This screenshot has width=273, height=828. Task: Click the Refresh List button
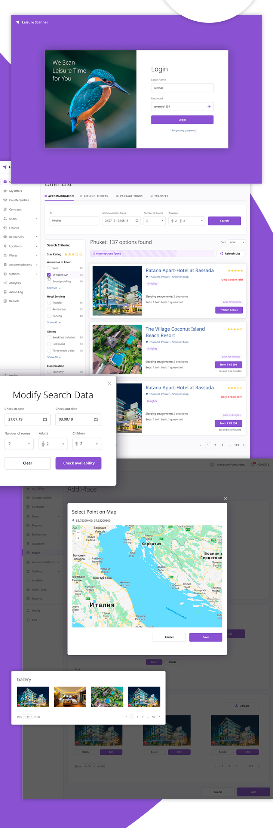click(x=230, y=254)
